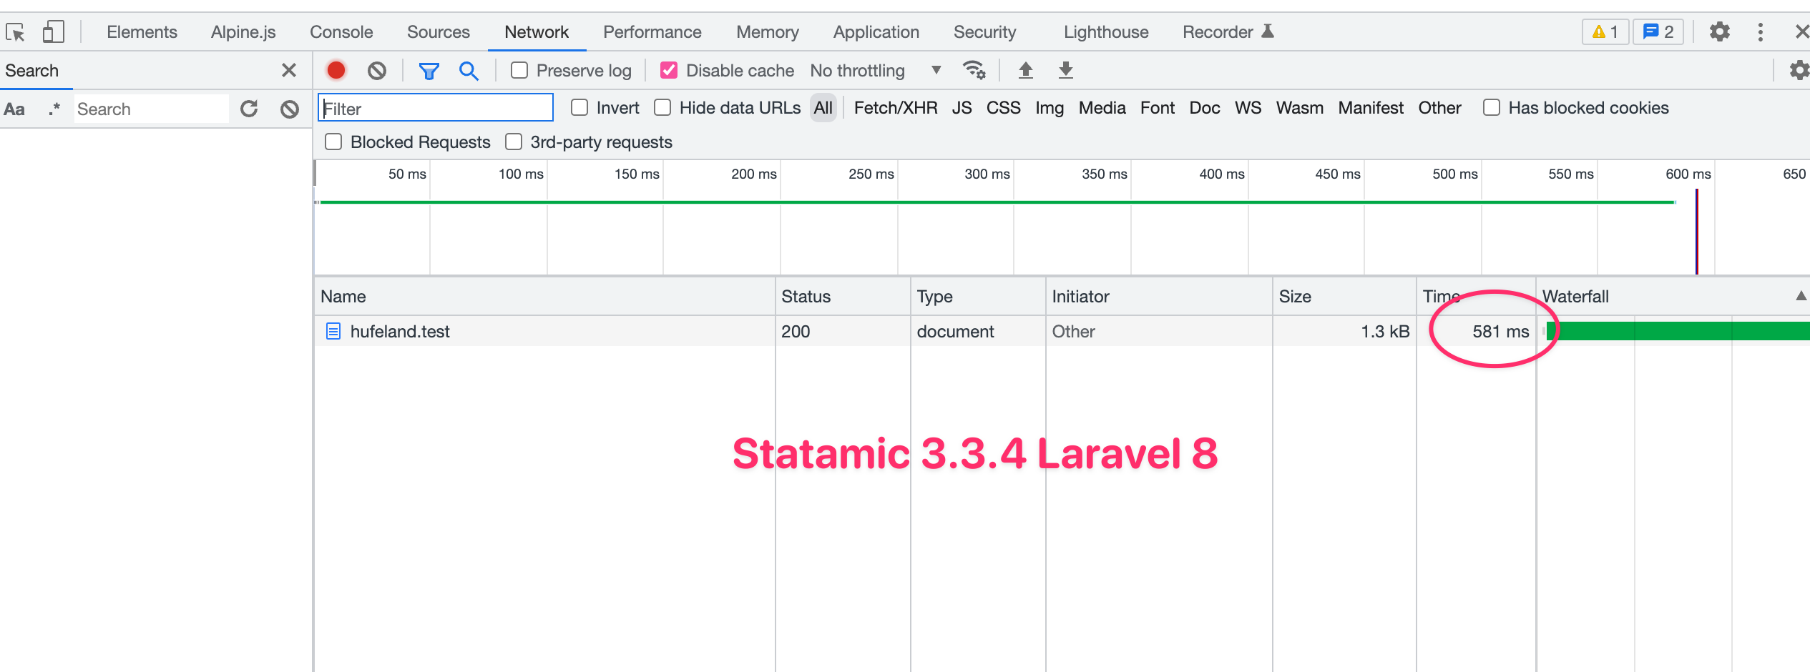This screenshot has width=1810, height=672.
Task: Activate the inspect element picker icon
Action: pos(15,32)
